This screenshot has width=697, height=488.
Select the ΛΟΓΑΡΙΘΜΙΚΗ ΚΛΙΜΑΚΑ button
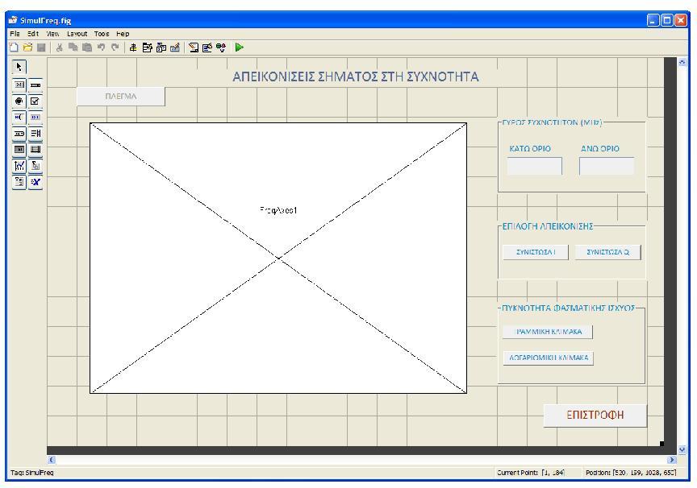point(549,358)
